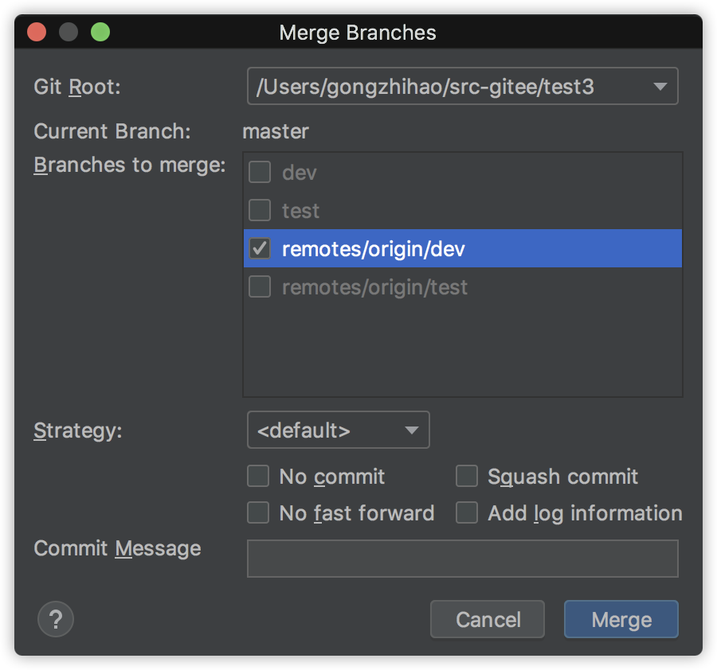Enable the No commit option
This screenshot has width=717, height=670.
point(258,477)
